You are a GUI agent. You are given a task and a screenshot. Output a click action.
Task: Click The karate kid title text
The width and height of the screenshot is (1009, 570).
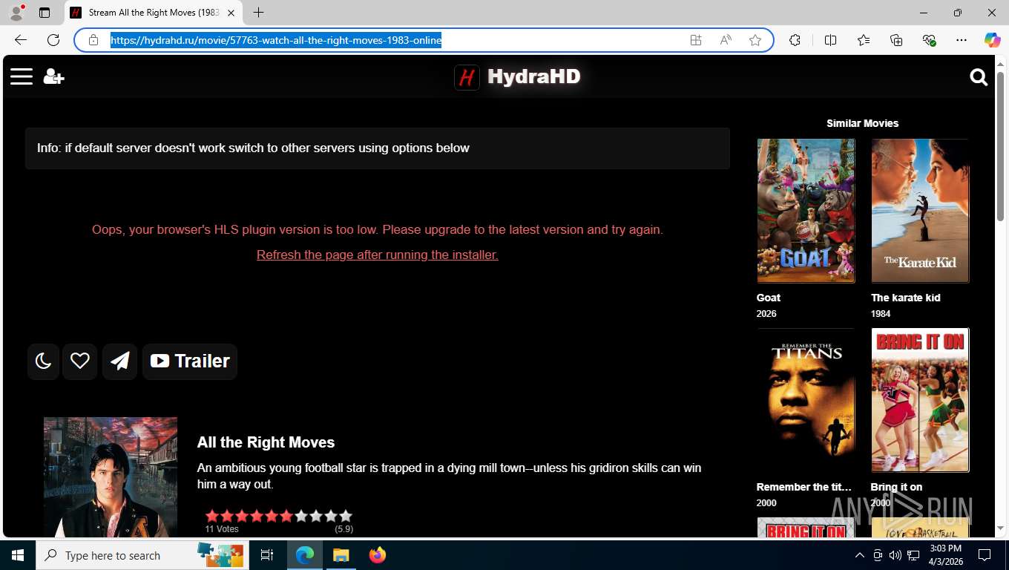(905, 298)
